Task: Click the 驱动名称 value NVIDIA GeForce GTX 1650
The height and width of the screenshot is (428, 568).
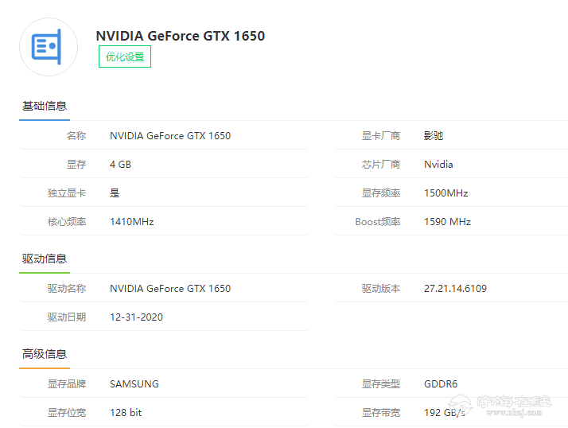Action: 170,289
